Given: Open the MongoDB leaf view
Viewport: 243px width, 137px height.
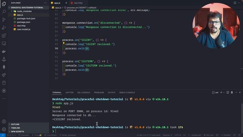Looking at the screenshot, I should pos(4,67).
